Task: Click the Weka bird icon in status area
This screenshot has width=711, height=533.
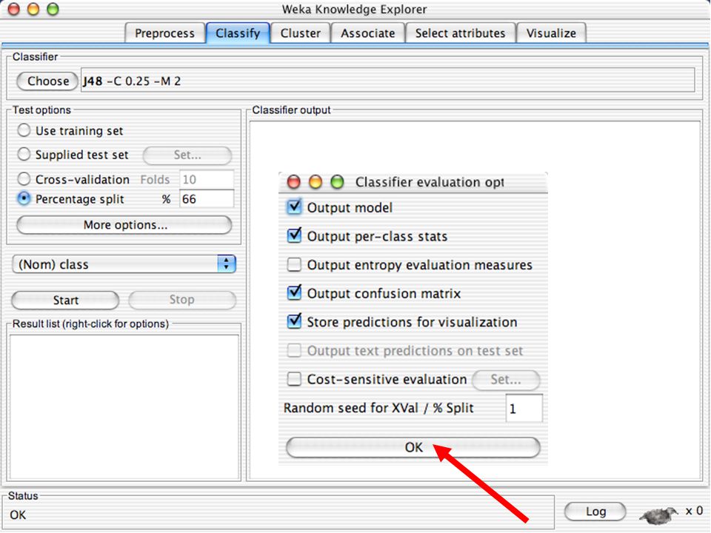Action: [658, 514]
